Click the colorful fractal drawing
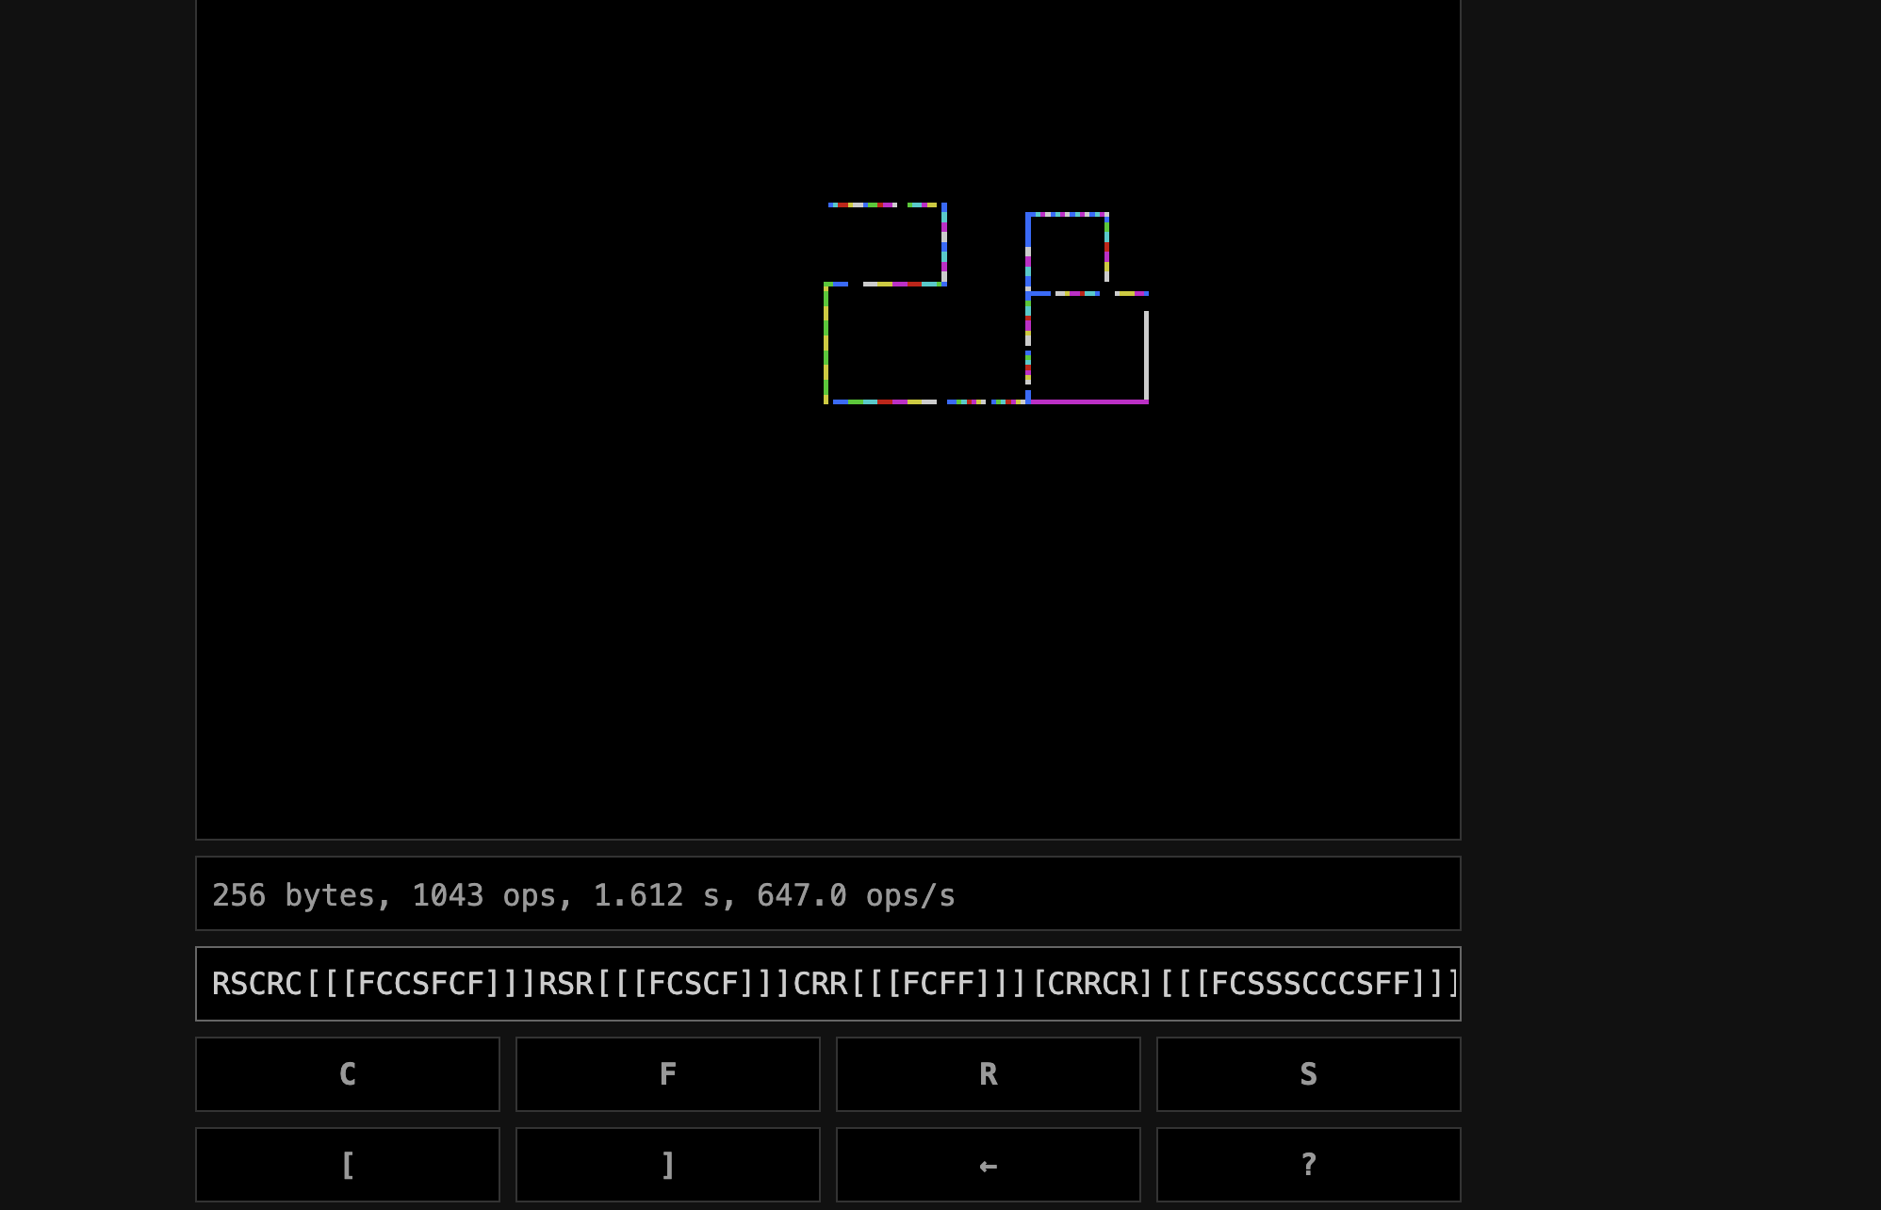Image resolution: width=1881 pixels, height=1210 pixels. [985, 302]
